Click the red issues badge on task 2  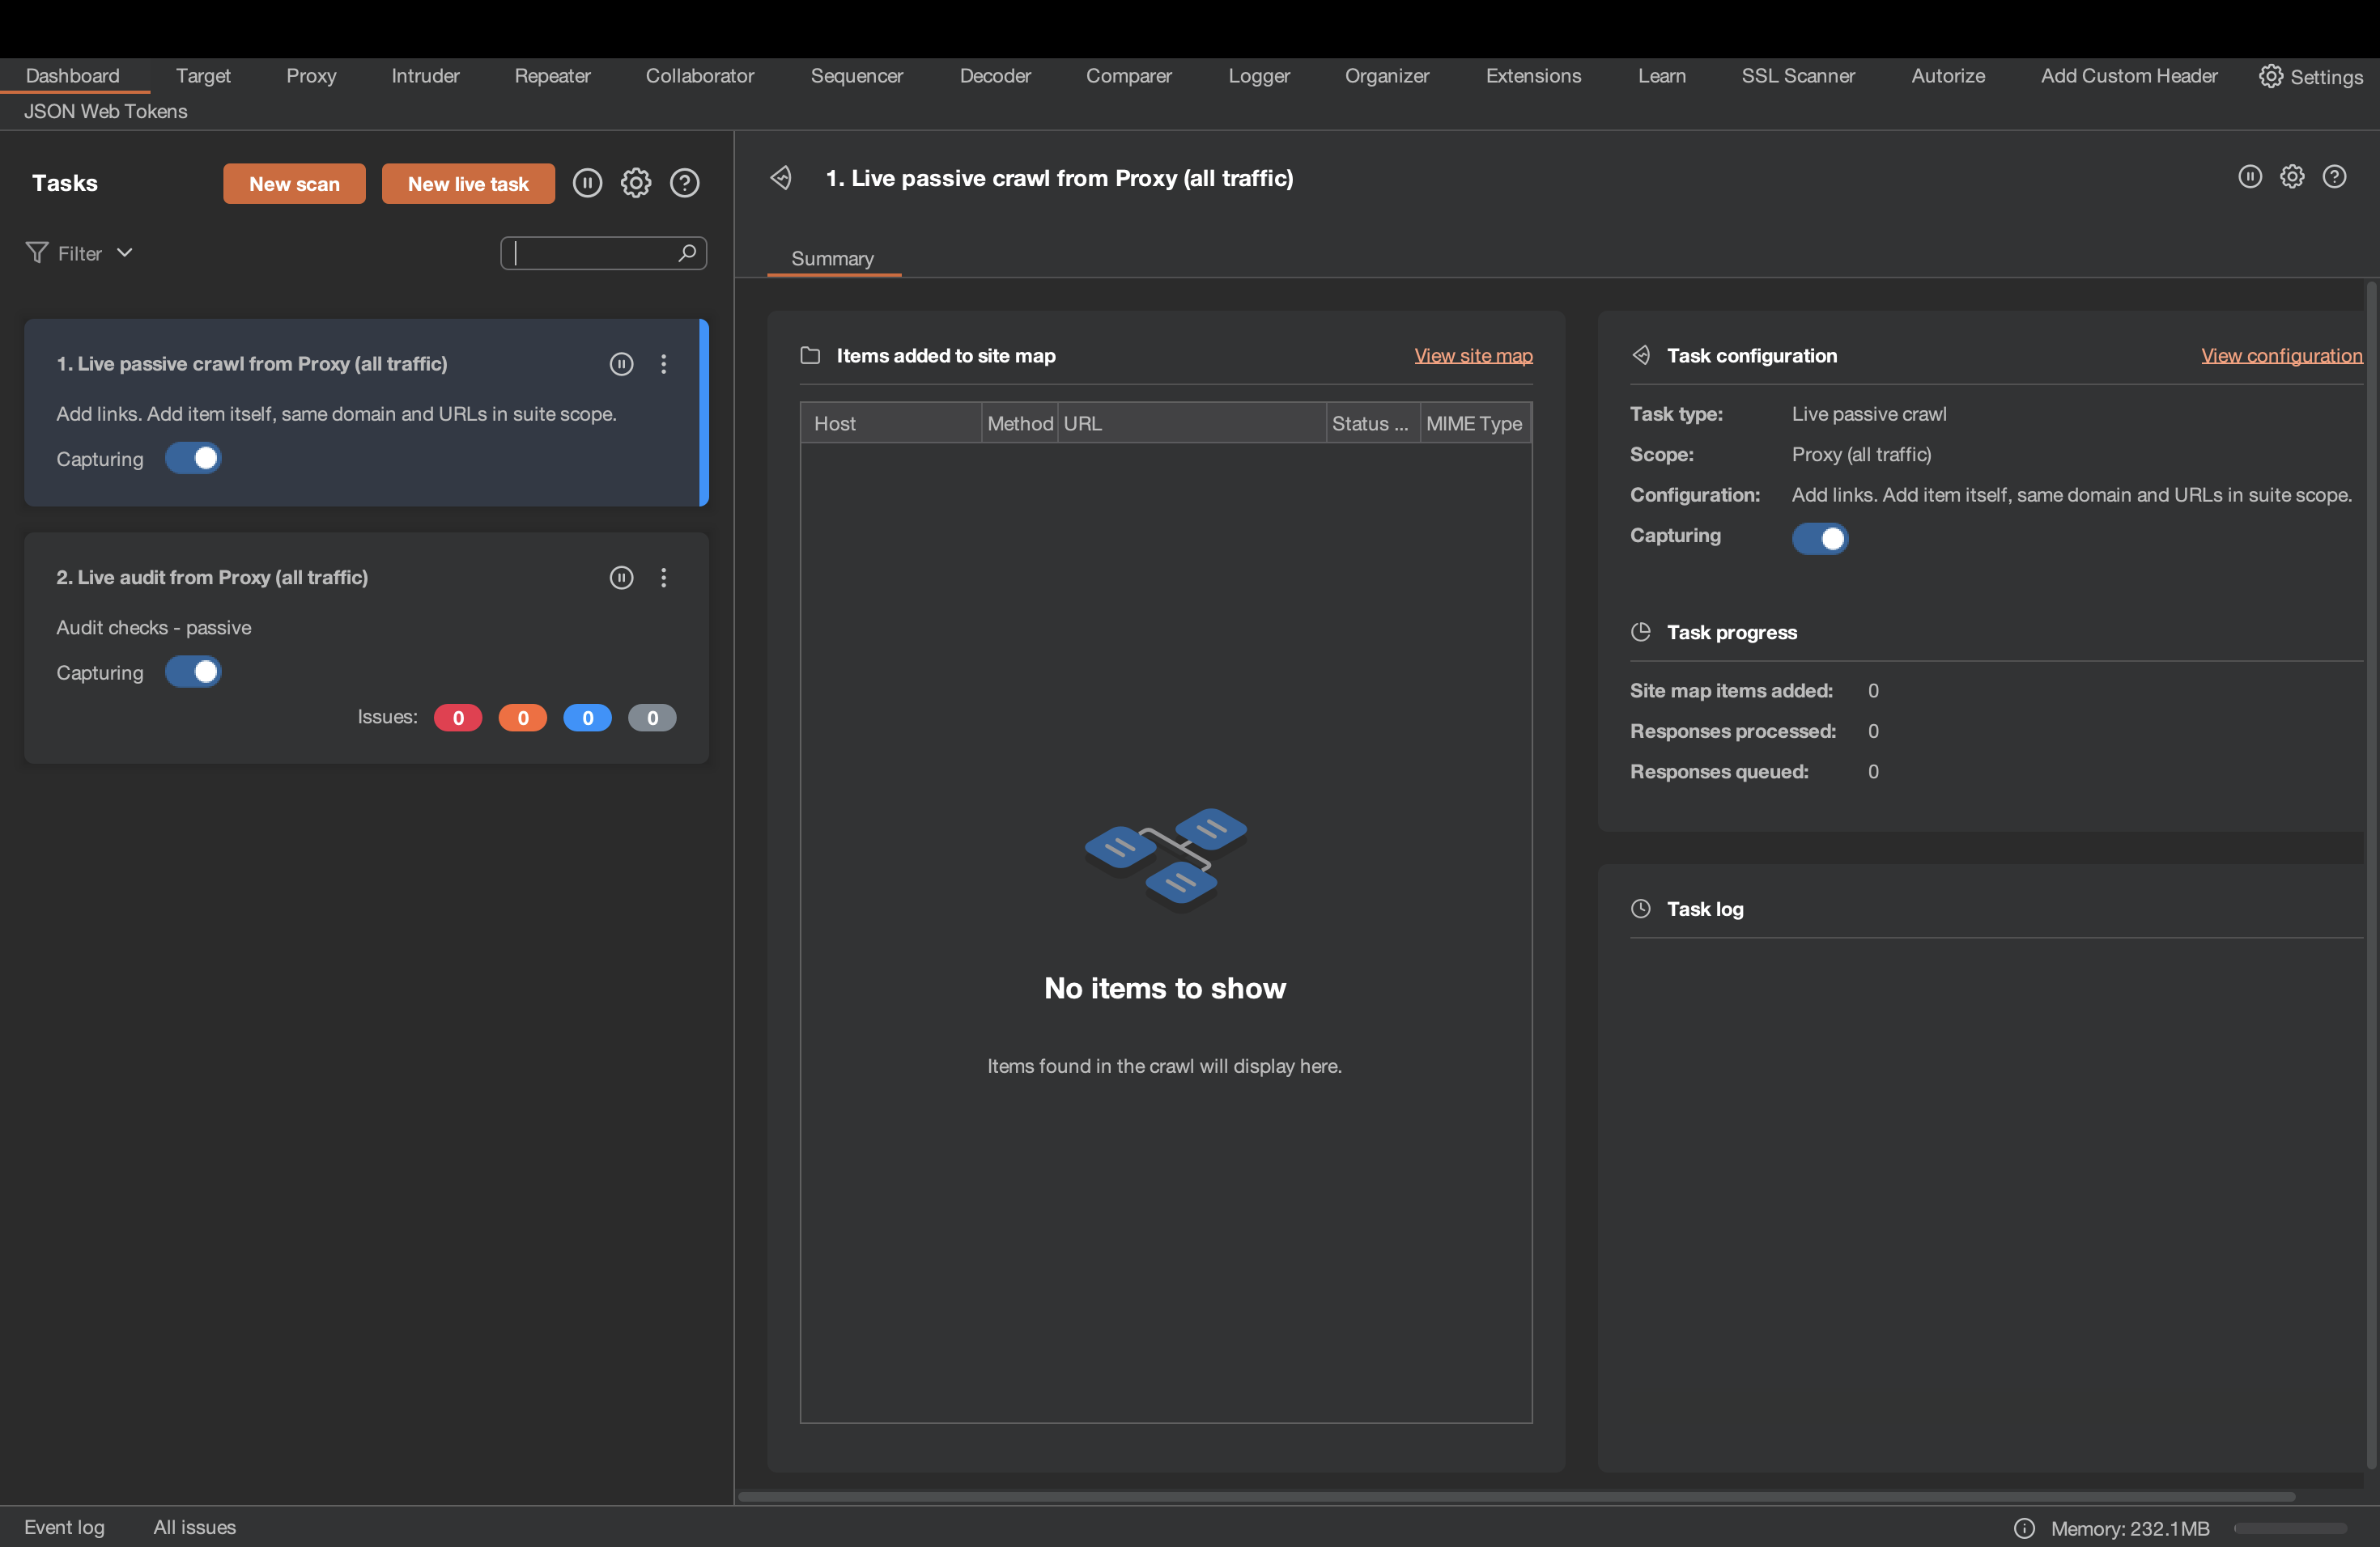click(458, 716)
